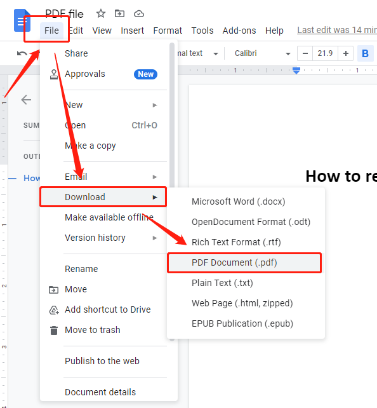Select the Approvals menu item
This screenshot has height=408, width=377.
[103, 74]
